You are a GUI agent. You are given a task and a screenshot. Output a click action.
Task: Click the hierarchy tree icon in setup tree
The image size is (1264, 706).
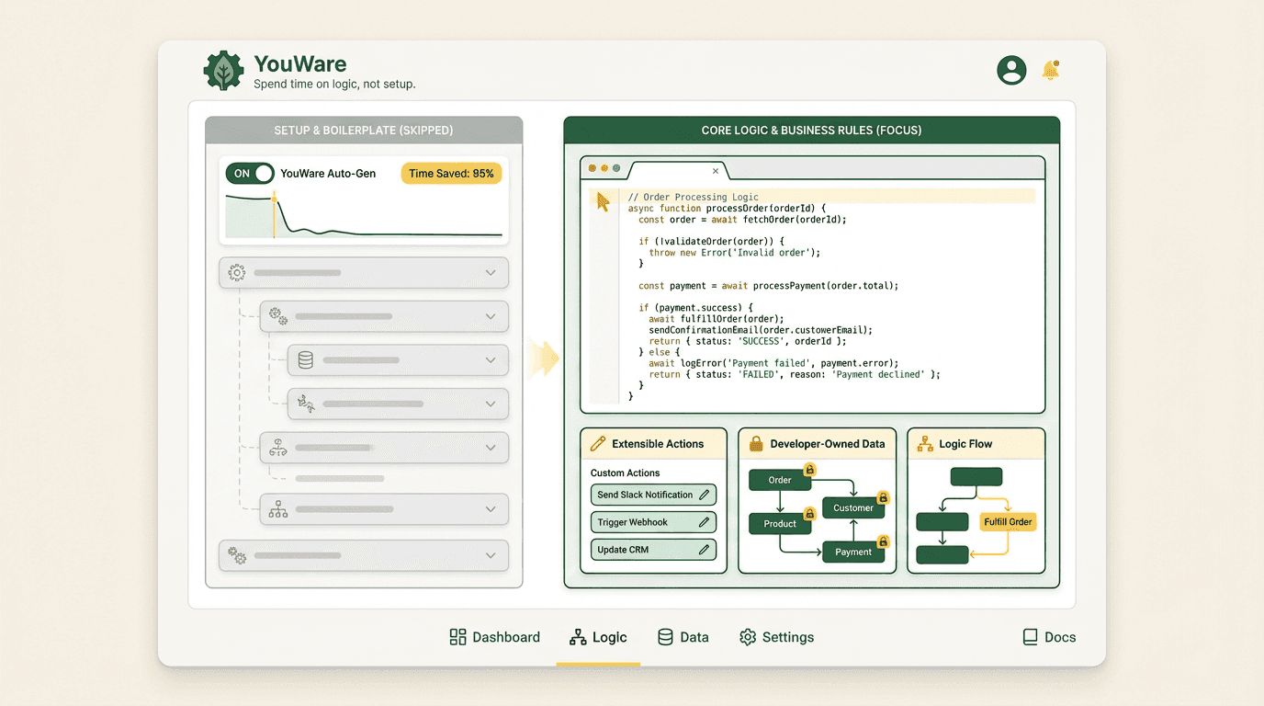[277, 509]
